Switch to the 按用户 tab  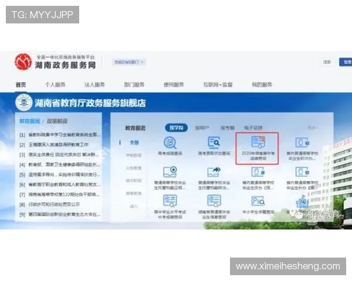202,128
